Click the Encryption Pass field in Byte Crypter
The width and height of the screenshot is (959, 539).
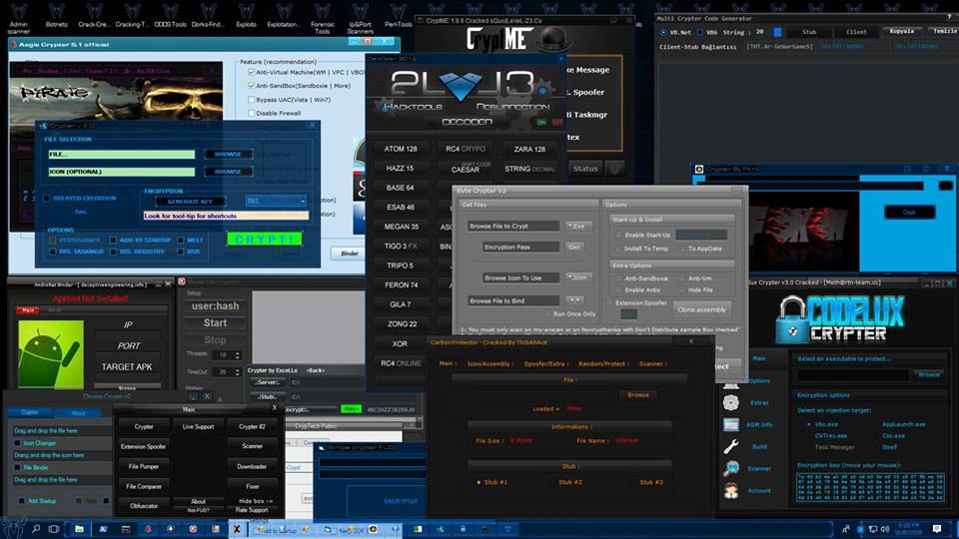point(520,247)
